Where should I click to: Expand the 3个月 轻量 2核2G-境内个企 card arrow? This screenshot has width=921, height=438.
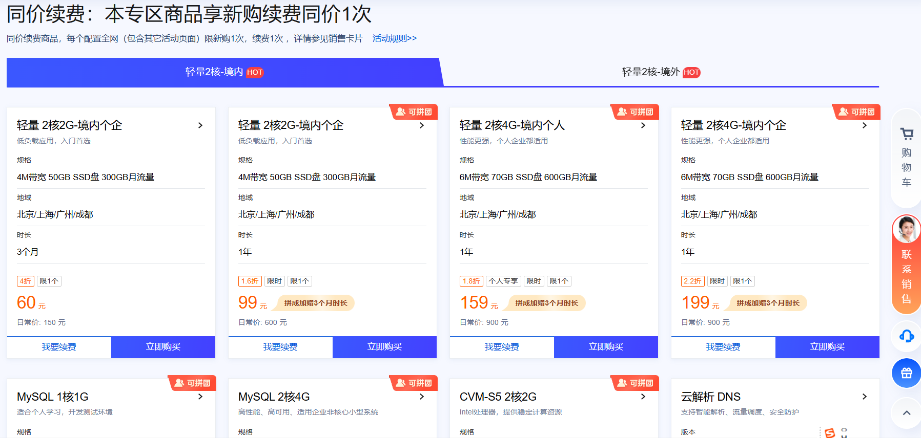point(200,125)
